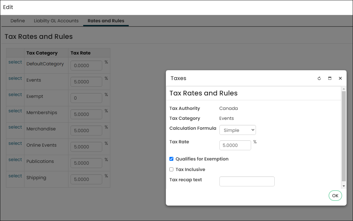This screenshot has height=221, width=353.
Task: Click the DefaultCategory tax rate field
Action: coord(86,65)
